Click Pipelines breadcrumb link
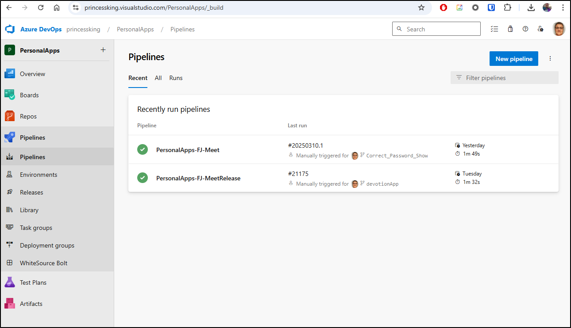The image size is (571, 328). click(x=182, y=29)
